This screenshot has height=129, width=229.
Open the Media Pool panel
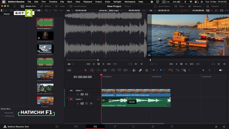(x=29, y=6)
